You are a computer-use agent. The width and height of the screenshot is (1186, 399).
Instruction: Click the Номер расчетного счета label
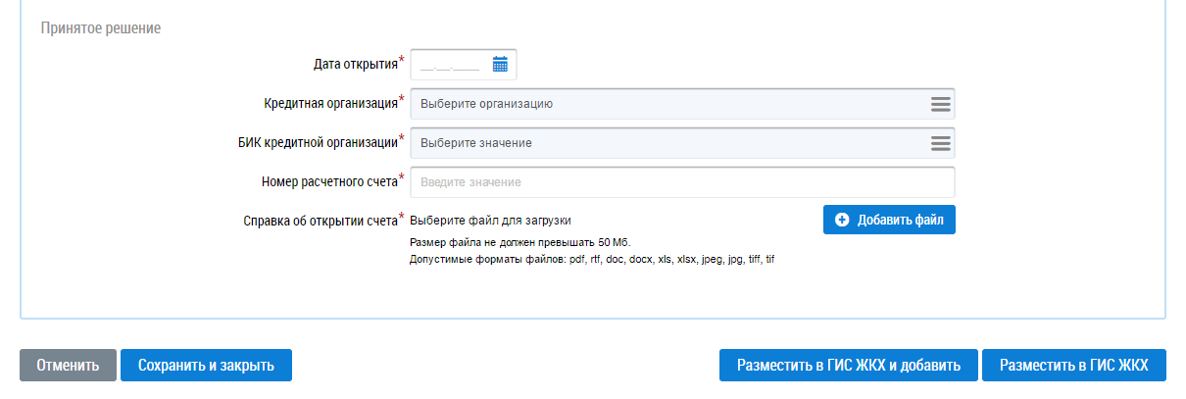[x=329, y=181]
